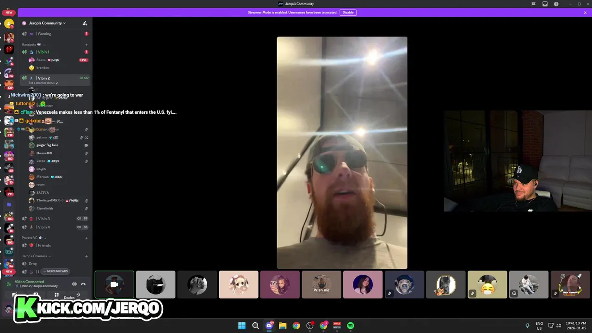Select user SATIVA in the voice list
This screenshot has width=592, height=333.
[x=59, y=192]
